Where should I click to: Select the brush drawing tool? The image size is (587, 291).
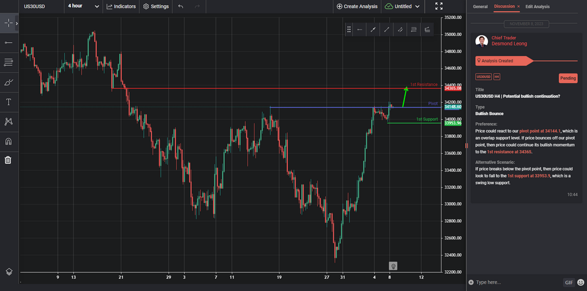8,82
